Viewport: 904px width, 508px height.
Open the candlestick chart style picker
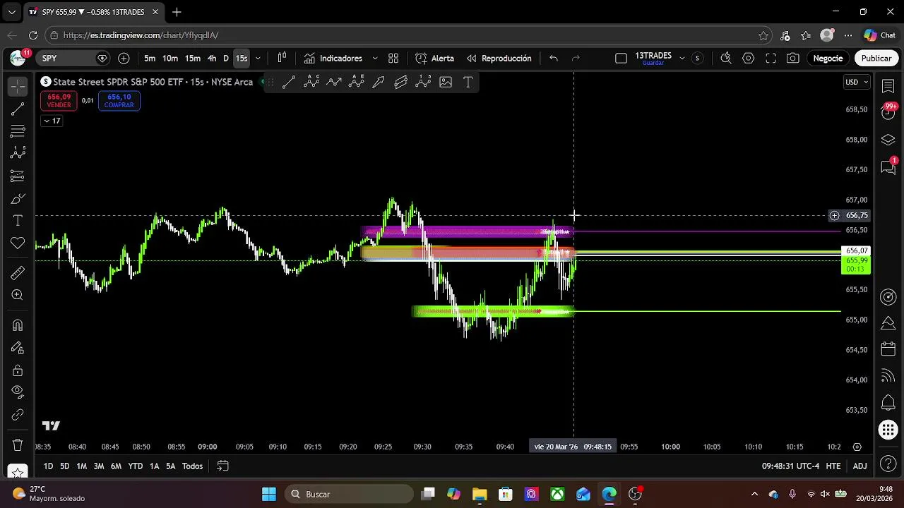(282, 59)
